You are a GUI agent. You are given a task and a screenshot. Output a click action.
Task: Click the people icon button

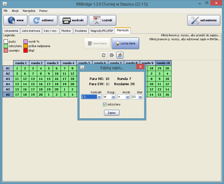point(120,55)
